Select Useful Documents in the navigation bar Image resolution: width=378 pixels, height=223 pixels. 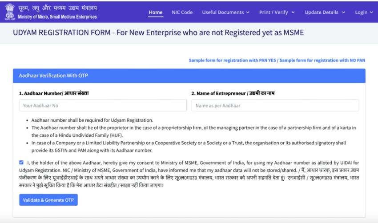223,12
